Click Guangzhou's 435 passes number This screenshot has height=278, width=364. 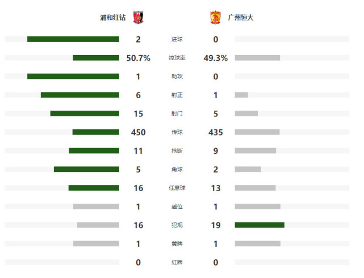pos(216,132)
